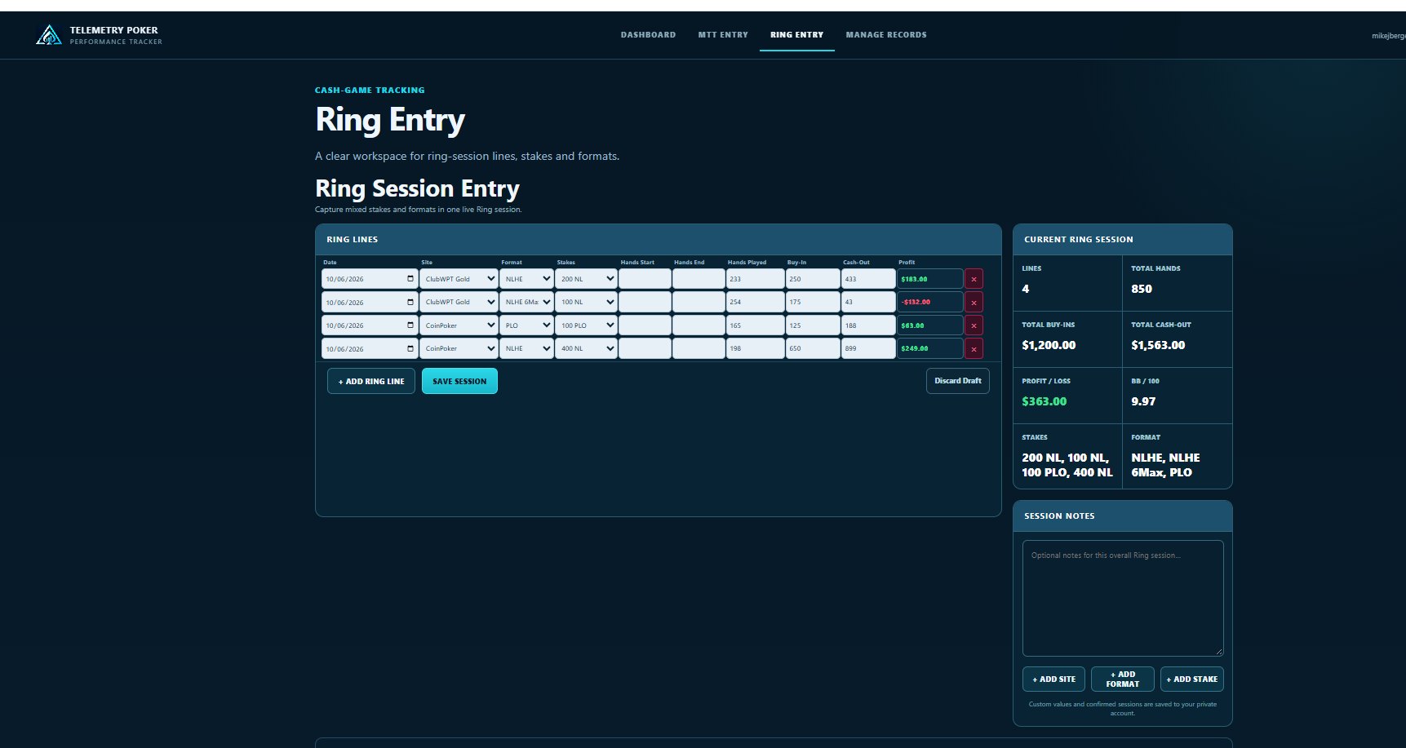Remove the 400 NL ring line
1406x748 pixels.
(974, 349)
